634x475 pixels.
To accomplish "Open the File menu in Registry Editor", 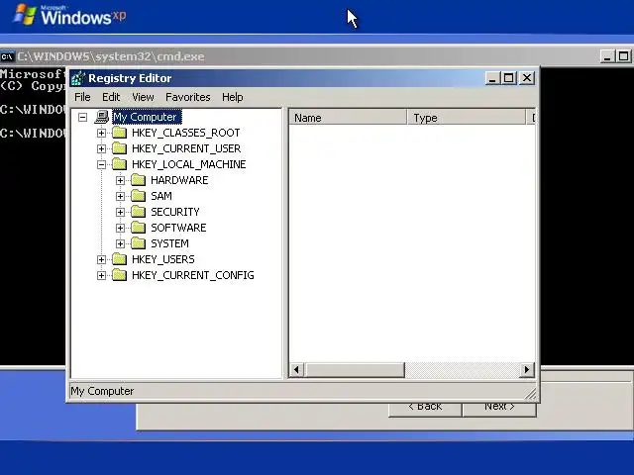I will pyautogui.click(x=82, y=97).
